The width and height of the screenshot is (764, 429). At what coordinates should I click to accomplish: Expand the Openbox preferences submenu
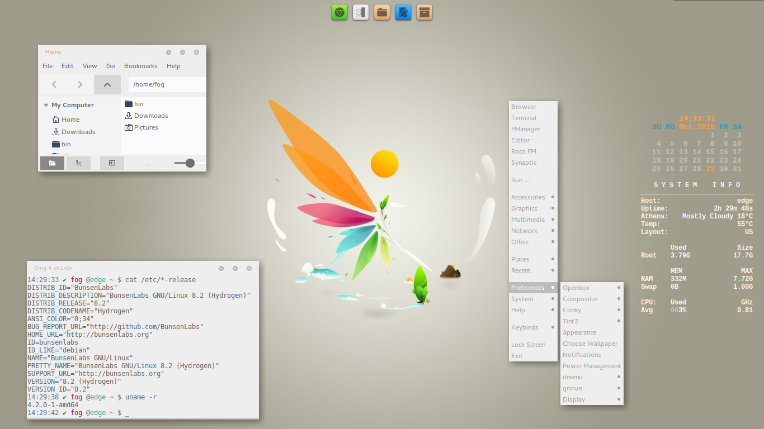592,288
